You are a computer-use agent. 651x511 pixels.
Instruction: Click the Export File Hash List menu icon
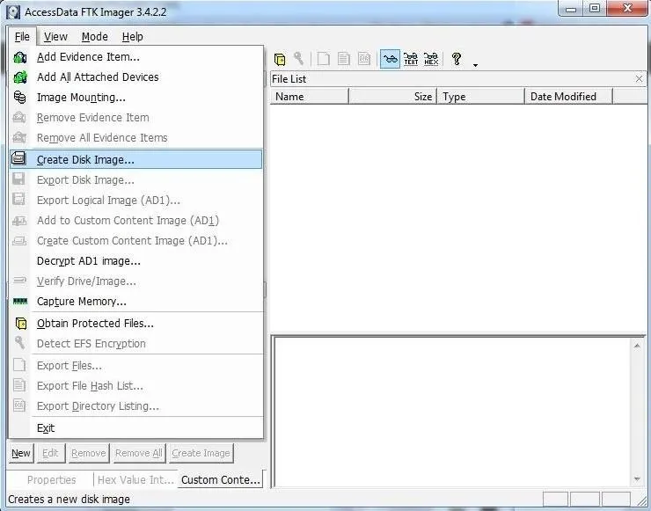(x=19, y=385)
